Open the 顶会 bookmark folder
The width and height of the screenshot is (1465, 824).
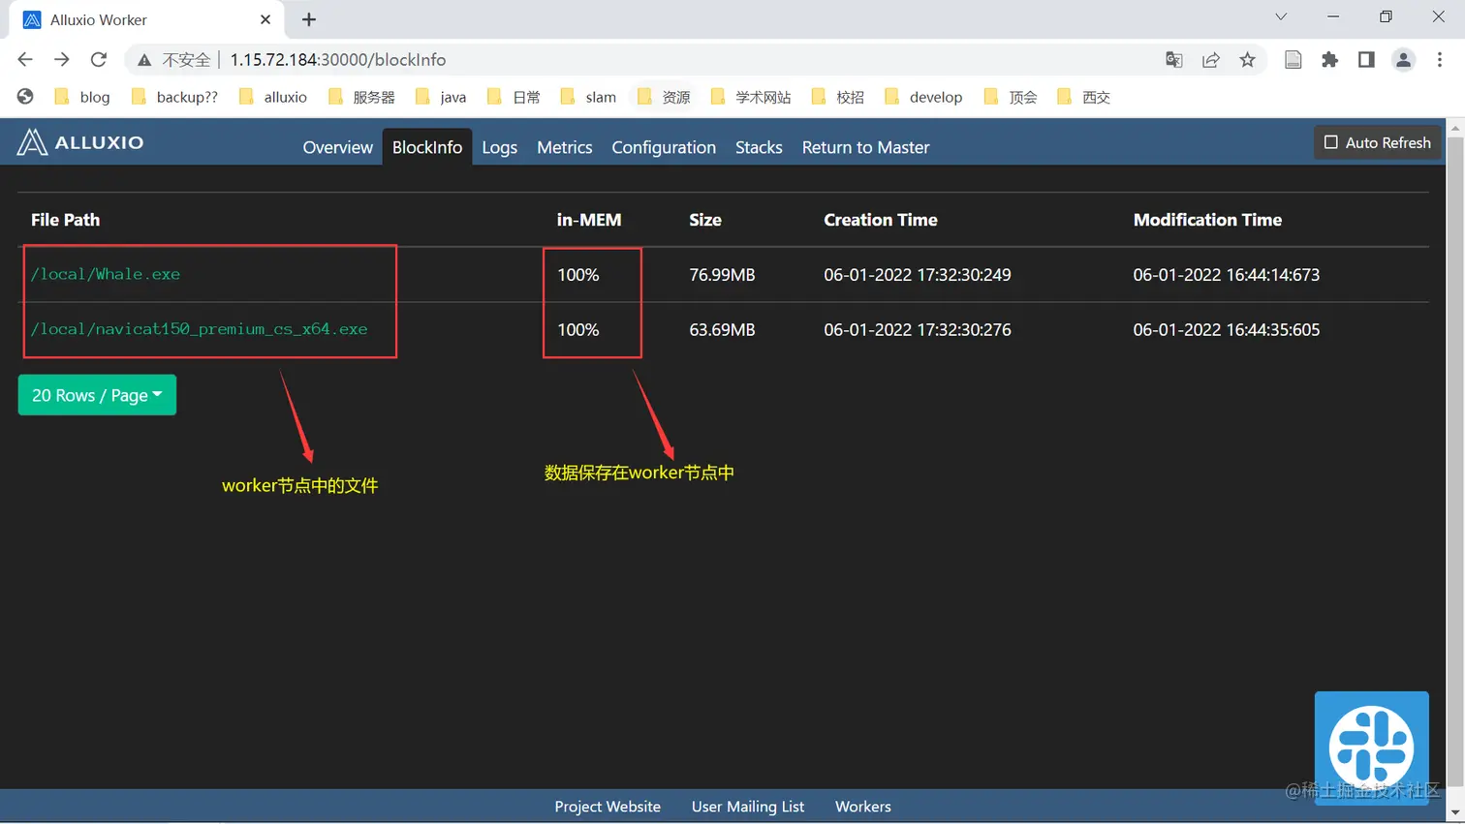point(1011,97)
